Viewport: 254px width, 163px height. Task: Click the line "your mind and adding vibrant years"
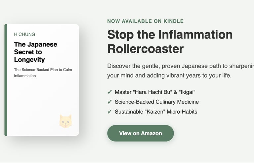click(x=169, y=75)
